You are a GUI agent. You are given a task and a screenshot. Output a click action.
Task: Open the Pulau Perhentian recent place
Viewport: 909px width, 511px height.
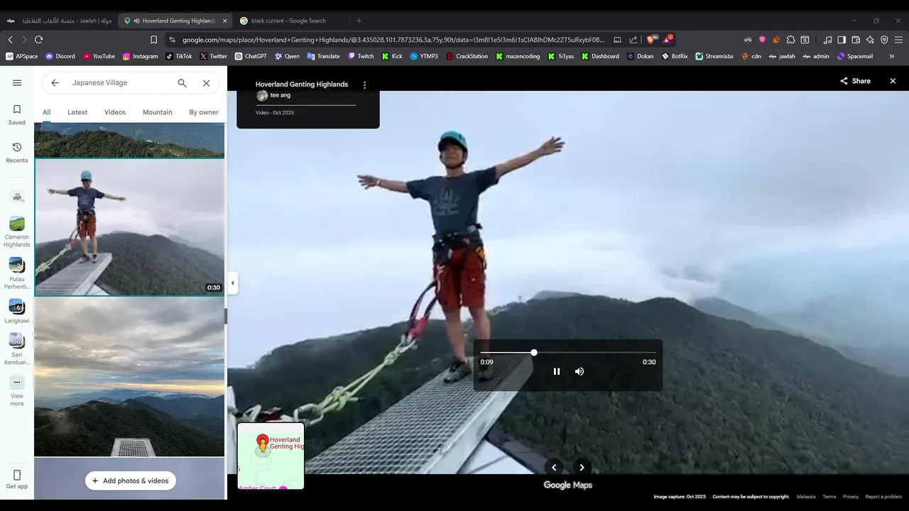[17, 274]
